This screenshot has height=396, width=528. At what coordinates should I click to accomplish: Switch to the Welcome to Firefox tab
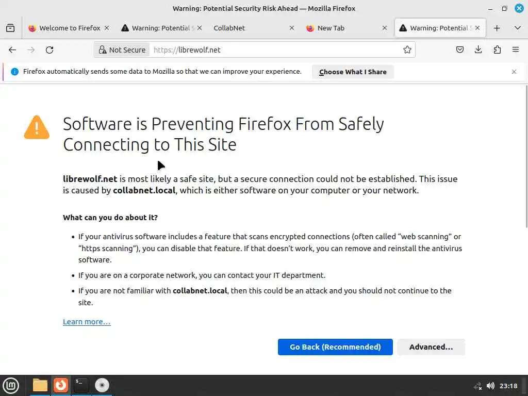tap(64, 28)
